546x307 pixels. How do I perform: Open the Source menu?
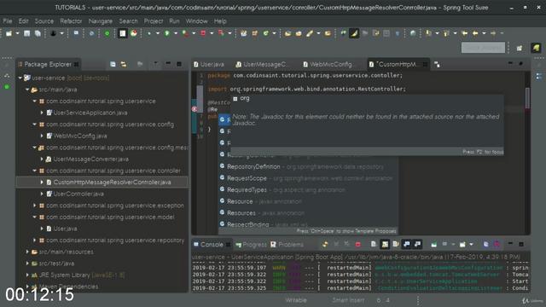click(x=44, y=21)
